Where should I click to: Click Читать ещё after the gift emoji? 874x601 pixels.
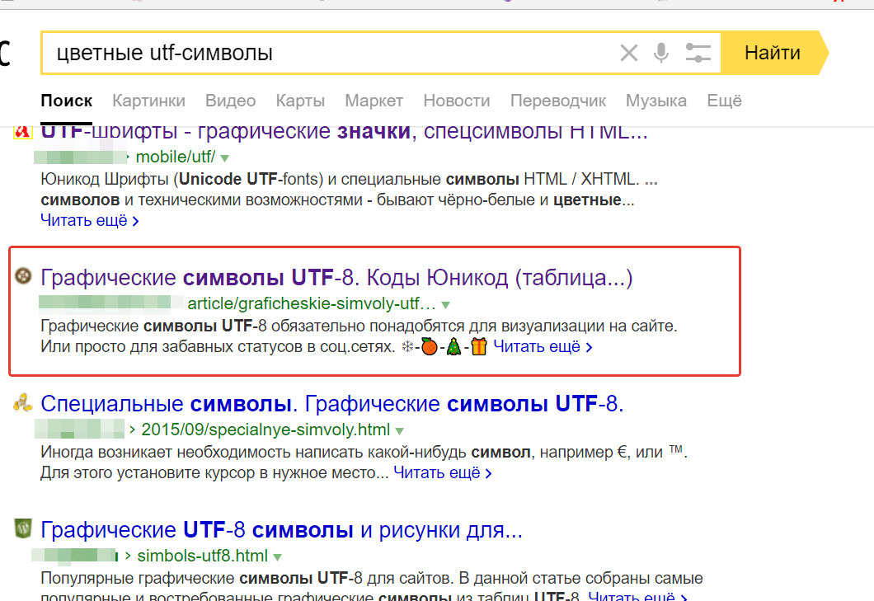543,347
